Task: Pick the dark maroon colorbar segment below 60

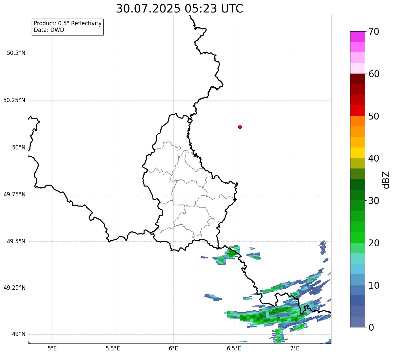Action: (357, 79)
